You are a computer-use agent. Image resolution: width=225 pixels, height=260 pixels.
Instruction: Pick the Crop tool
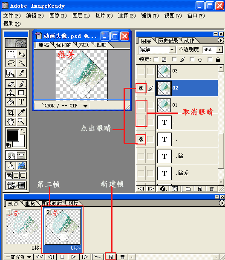(11, 113)
